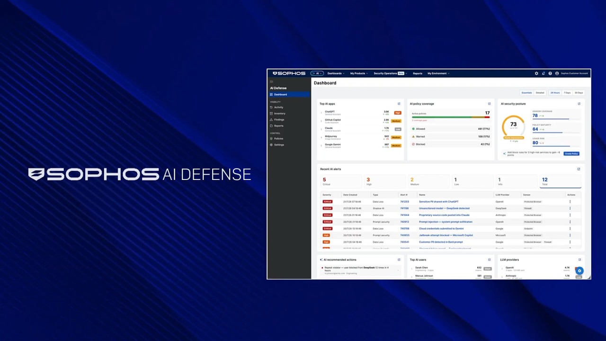The height and width of the screenshot is (341, 606).
Task: Filter alerts by Medium count tab
Action: [428, 181]
